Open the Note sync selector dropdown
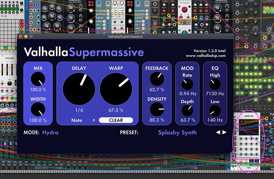 [x=83, y=120]
